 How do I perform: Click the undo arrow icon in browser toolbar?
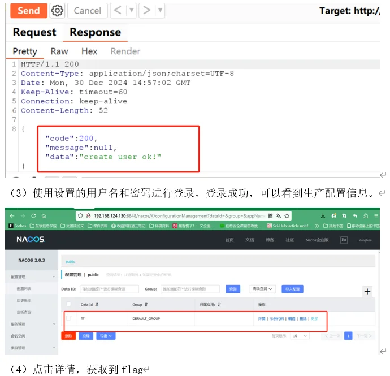point(355,216)
